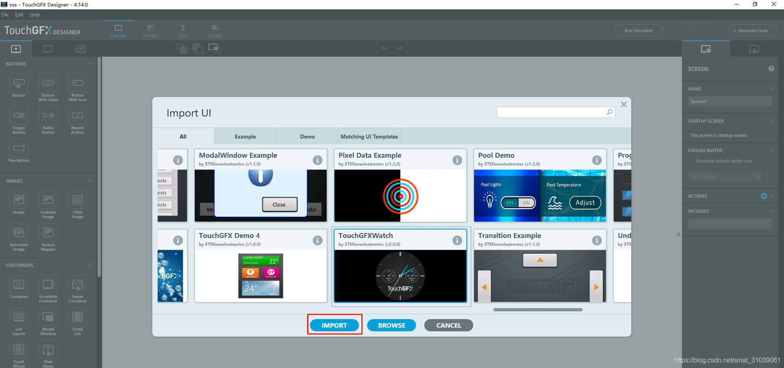Collapse the Canvas Buffer section
The width and height of the screenshot is (784, 368).
click(772, 150)
